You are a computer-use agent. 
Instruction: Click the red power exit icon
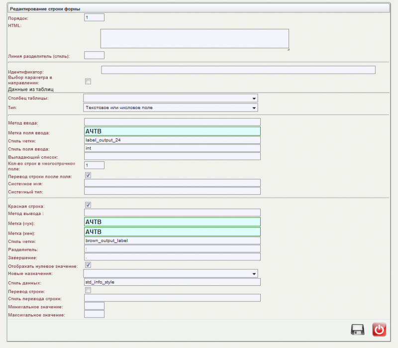(x=378, y=329)
